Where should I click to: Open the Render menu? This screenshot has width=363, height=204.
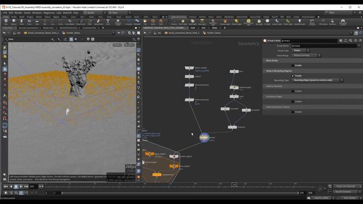click(x=18, y=12)
